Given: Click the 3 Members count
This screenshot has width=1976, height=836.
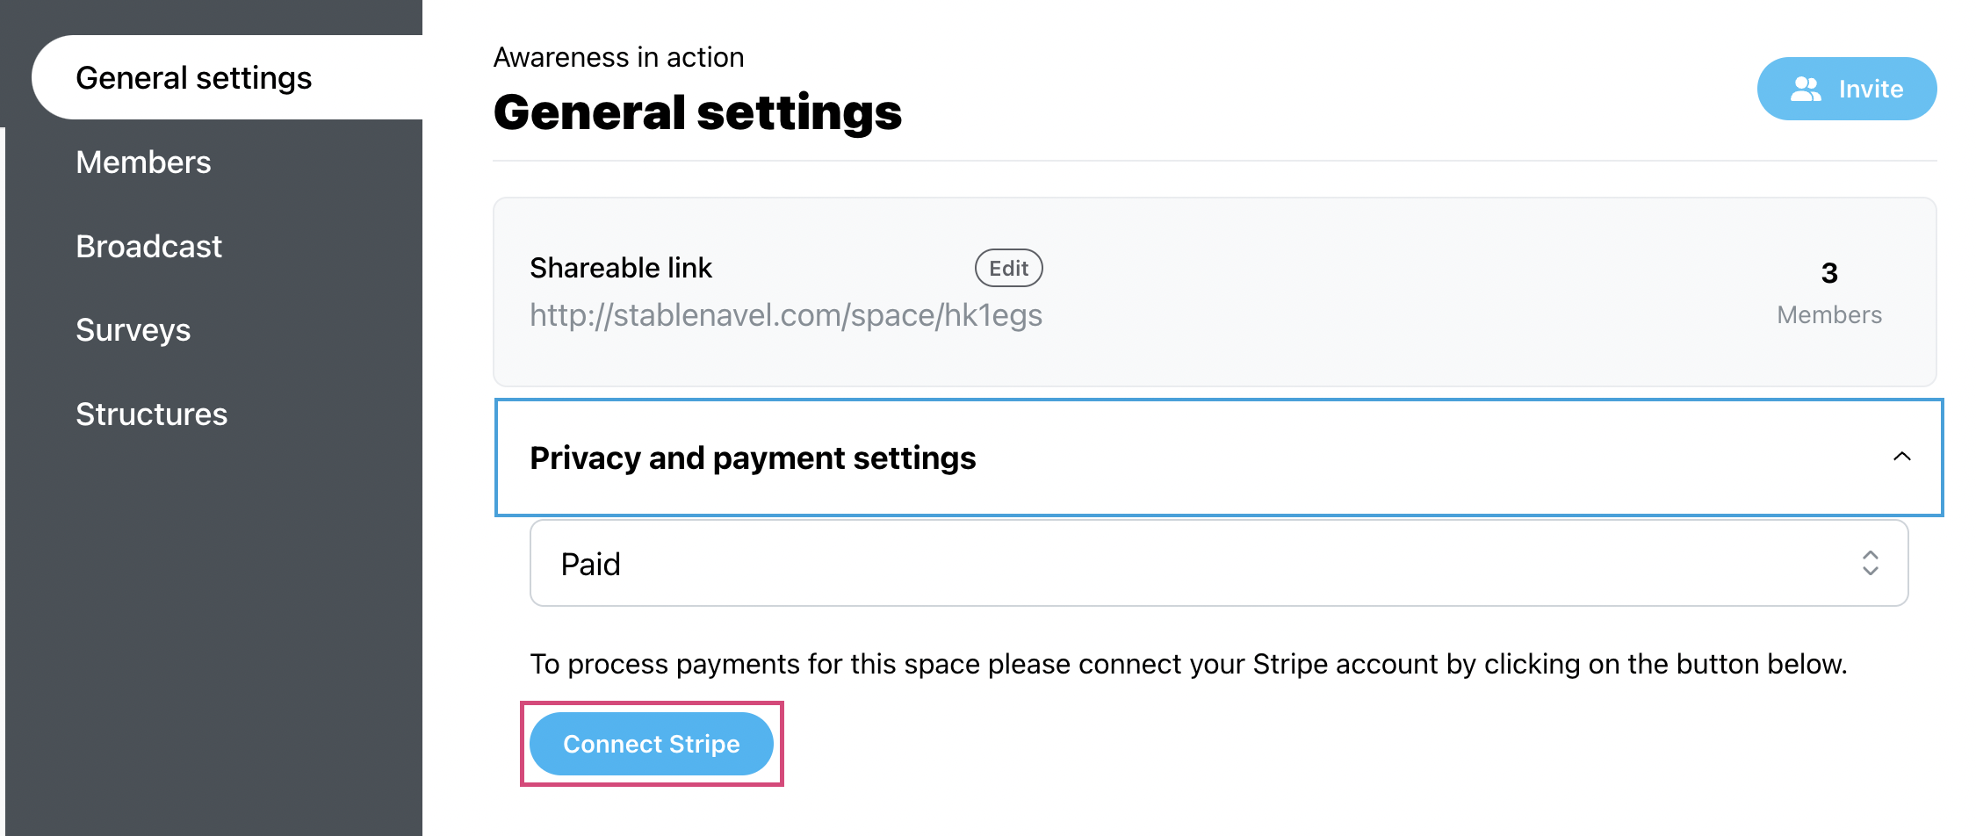Looking at the screenshot, I should click(1829, 273).
